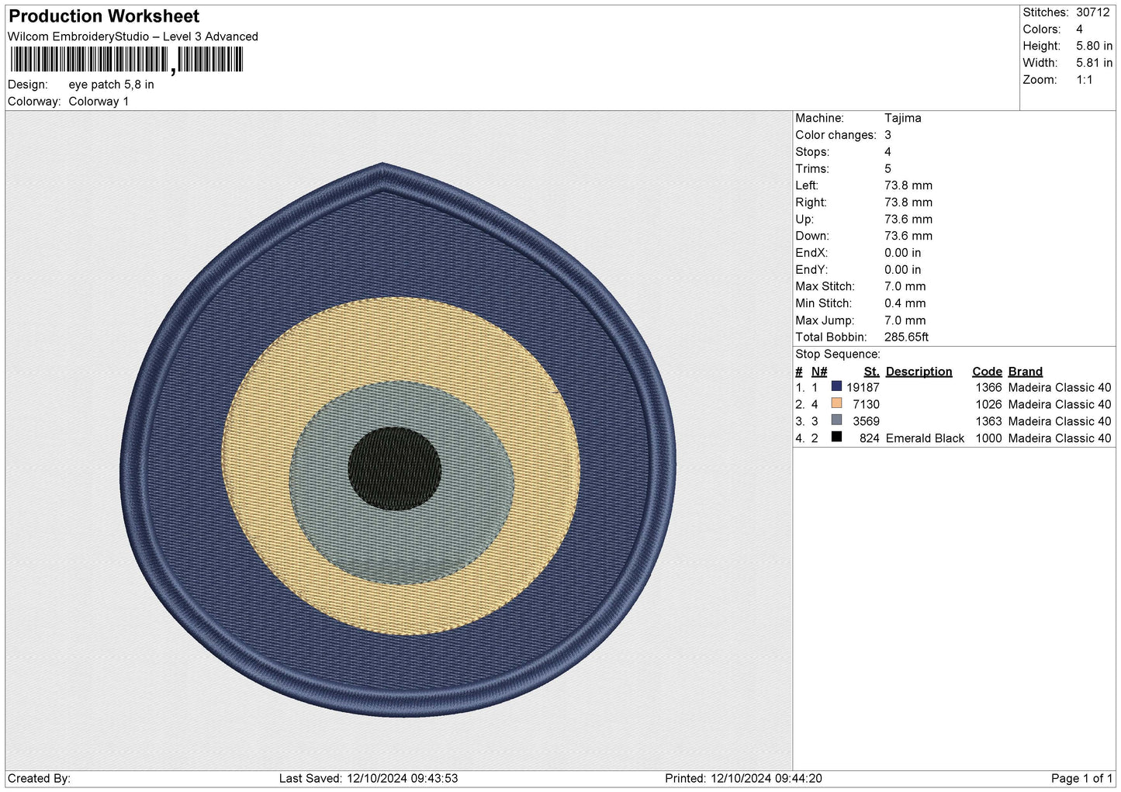Click the embroidery eye patch design preview

click(398, 440)
